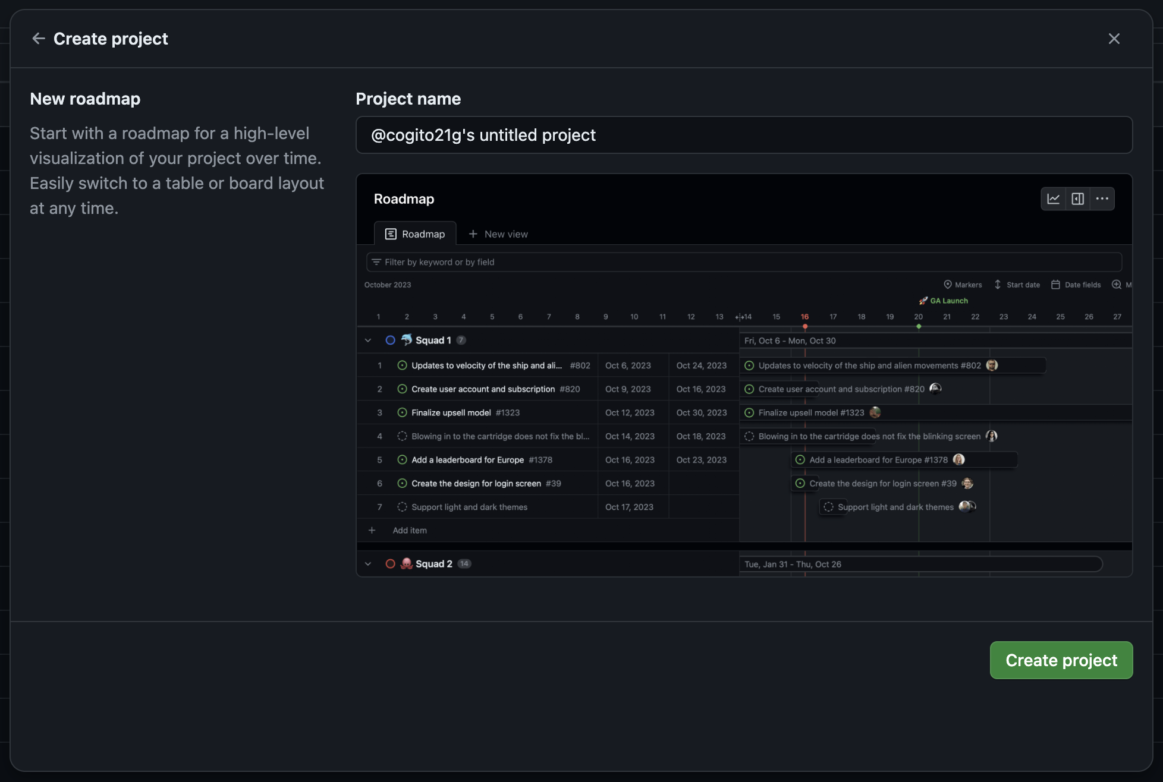Click the Filter by keyword field
Screen dimensions: 1163x782
[x=744, y=262]
